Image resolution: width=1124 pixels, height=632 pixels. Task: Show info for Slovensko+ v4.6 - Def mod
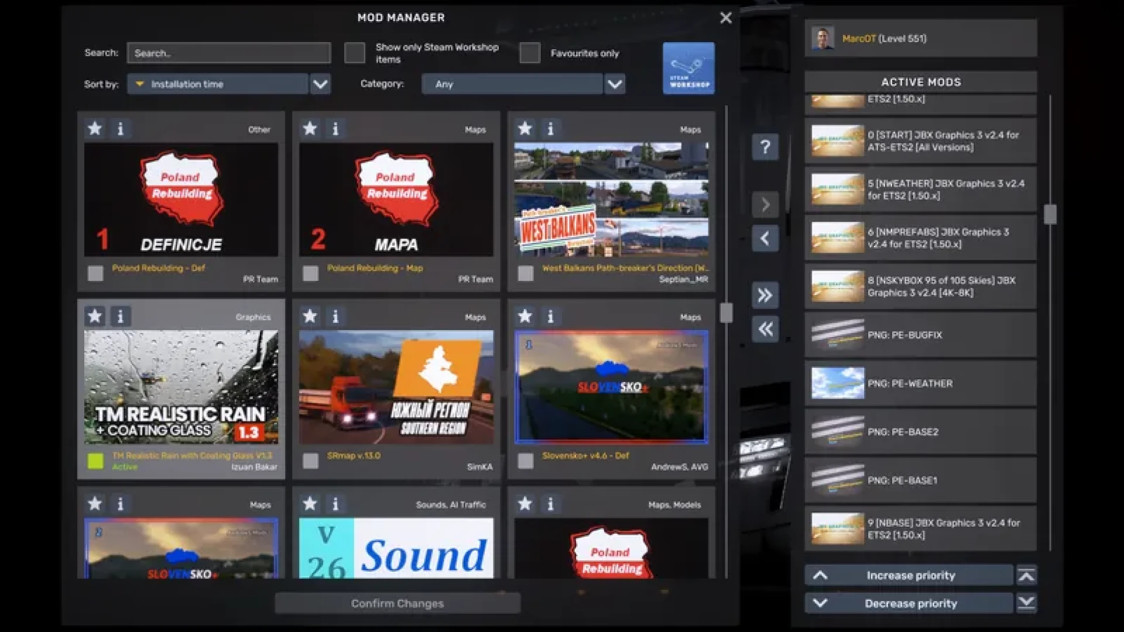(x=550, y=316)
